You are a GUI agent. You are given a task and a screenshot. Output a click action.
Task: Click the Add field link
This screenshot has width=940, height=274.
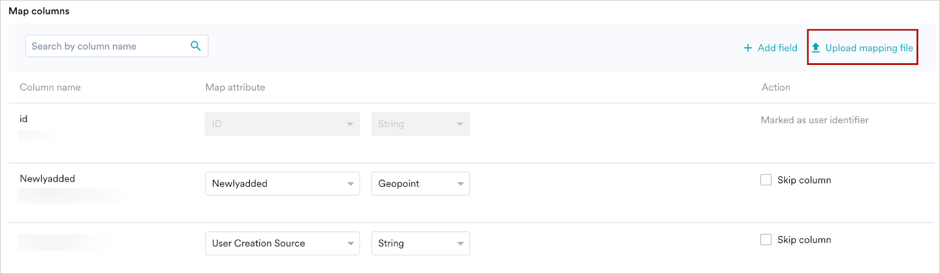point(770,48)
